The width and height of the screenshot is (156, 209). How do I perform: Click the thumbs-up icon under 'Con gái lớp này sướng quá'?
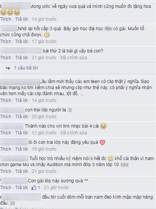click(34, 188)
